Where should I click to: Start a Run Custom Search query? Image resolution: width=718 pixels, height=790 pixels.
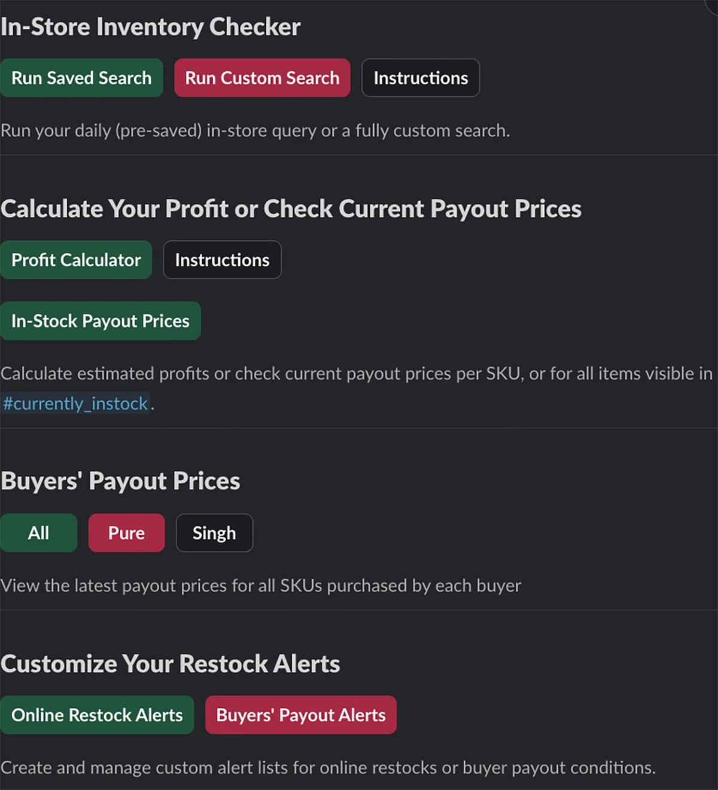click(262, 78)
